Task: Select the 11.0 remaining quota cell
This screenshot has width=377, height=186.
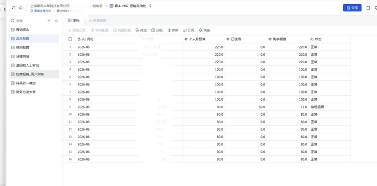Action: click(288, 107)
